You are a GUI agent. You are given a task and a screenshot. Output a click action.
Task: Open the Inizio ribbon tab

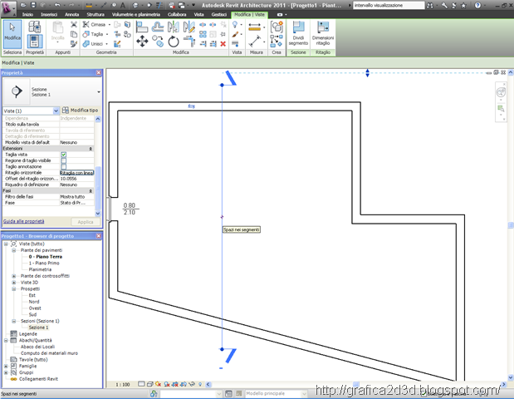pyautogui.click(x=28, y=14)
